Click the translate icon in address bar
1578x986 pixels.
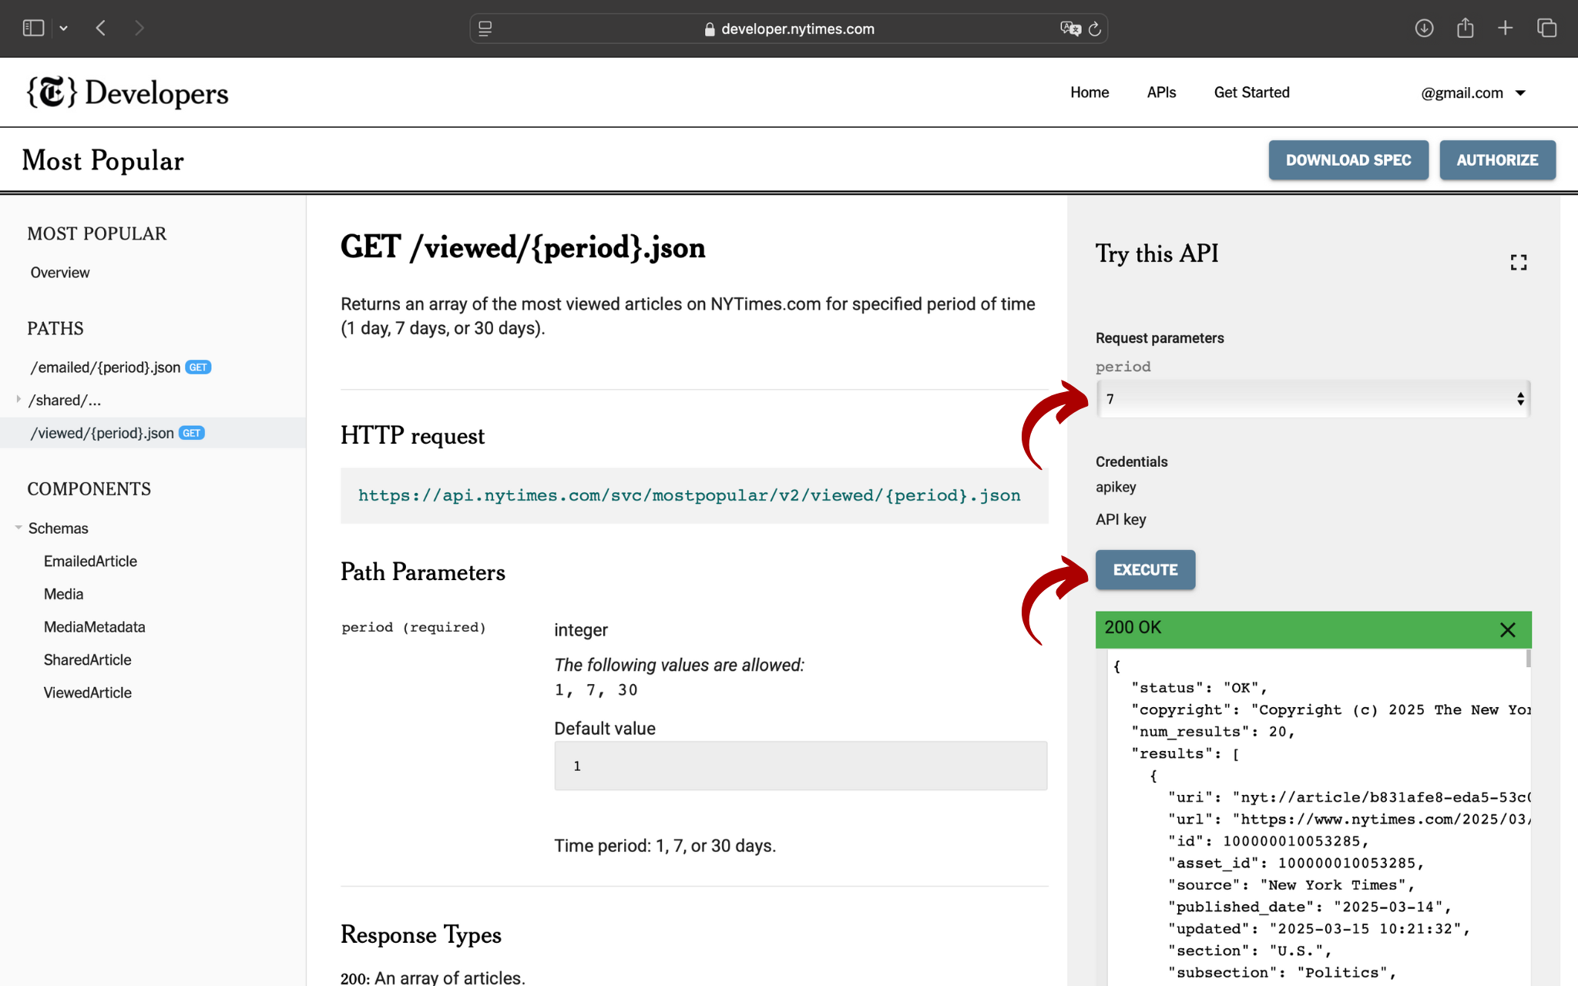[x=1070, y=29]
